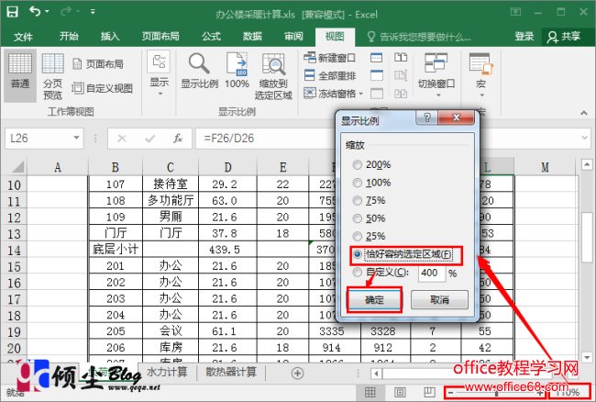Click horizontal scrollbar left arrow
The image size is (596, 402).
(x=376, y=374)
